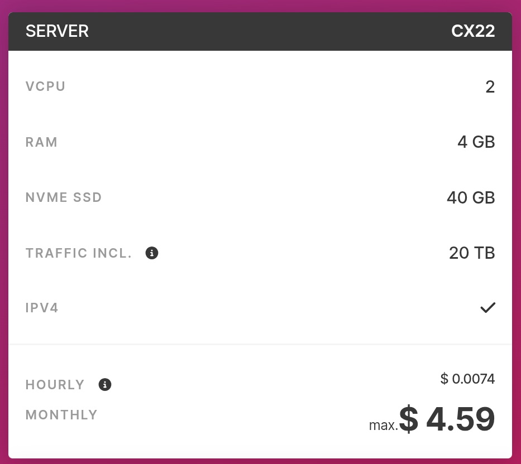Click the vCPU value 2
The height and width of the screenshot is (464, 521).
(x=490, y=87)
